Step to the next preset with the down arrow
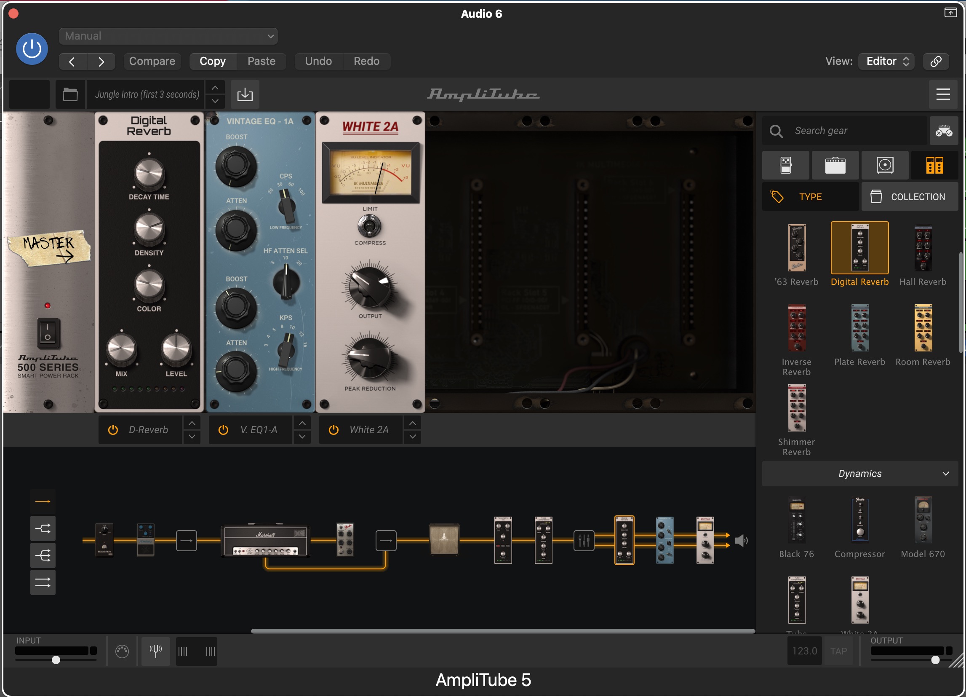 pyautogui.click(x=215, y=102)
